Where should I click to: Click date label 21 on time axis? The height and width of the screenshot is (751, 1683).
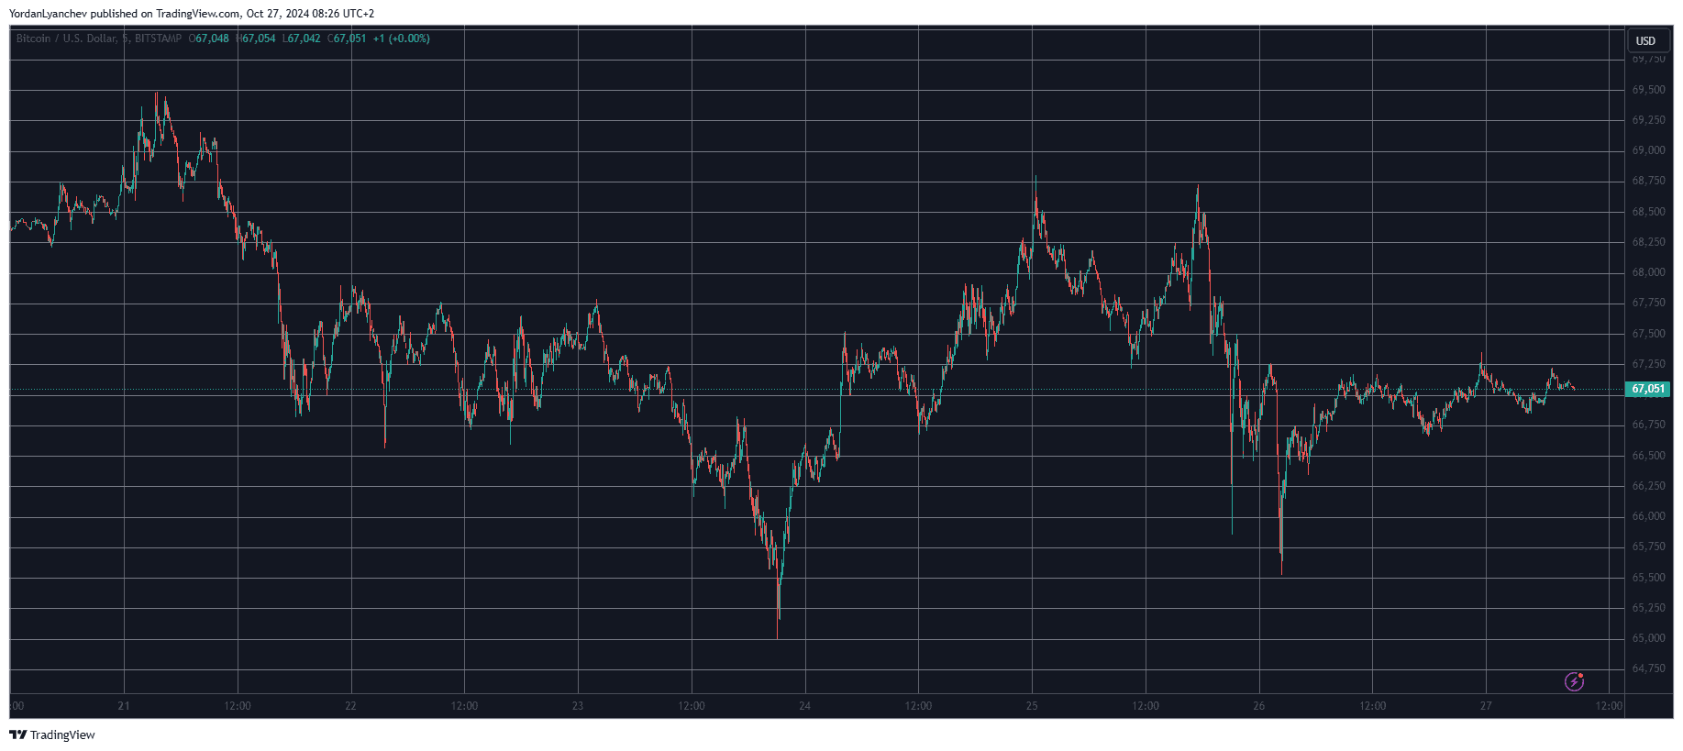(124, 706)
